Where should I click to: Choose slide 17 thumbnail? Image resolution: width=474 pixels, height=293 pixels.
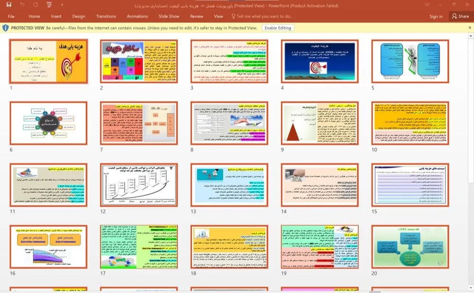click(139, 247)
